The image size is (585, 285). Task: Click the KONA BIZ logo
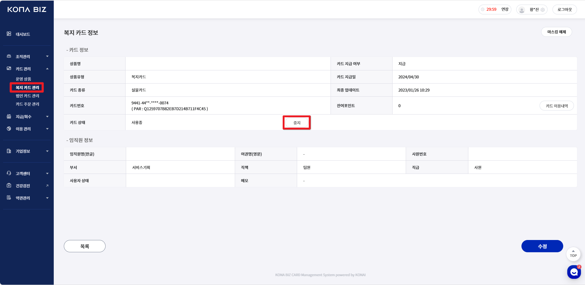point(27,9)
